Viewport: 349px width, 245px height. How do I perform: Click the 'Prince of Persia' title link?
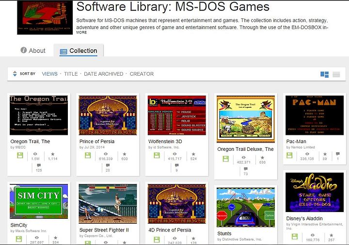[x=97, y=142]
